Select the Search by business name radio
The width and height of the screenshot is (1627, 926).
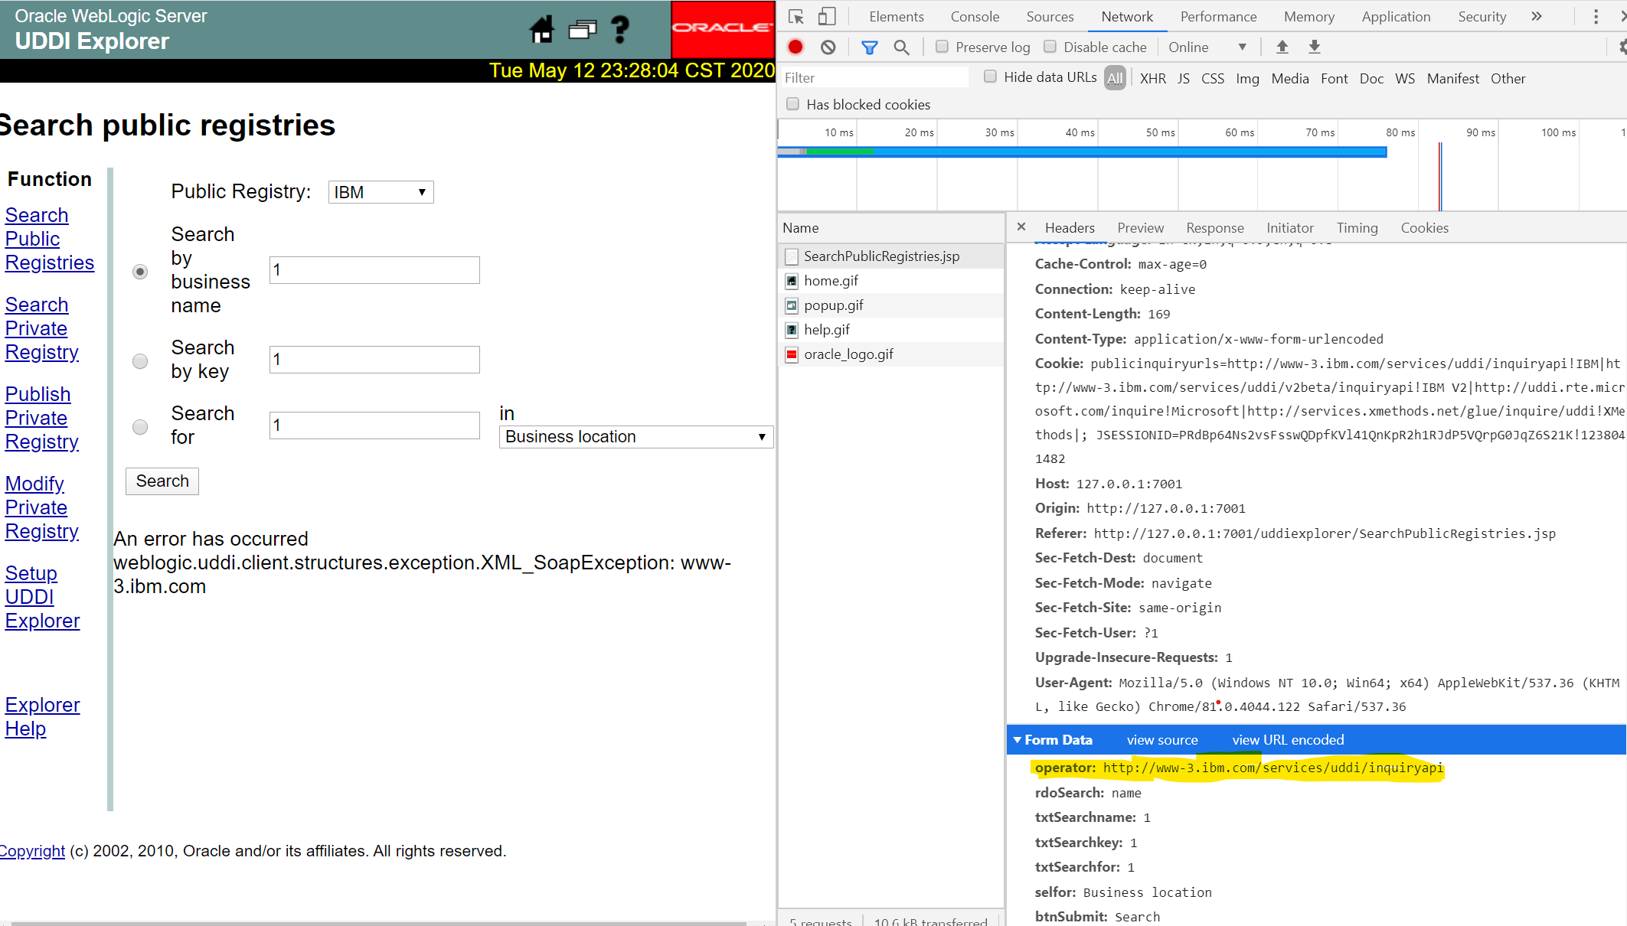point(140,272)
